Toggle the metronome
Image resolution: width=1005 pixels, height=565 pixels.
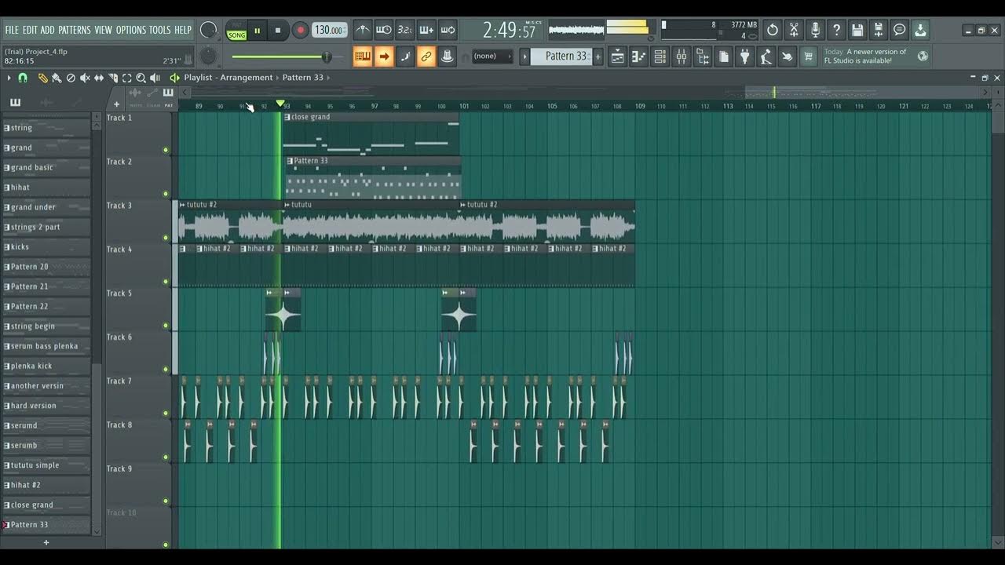362,30
